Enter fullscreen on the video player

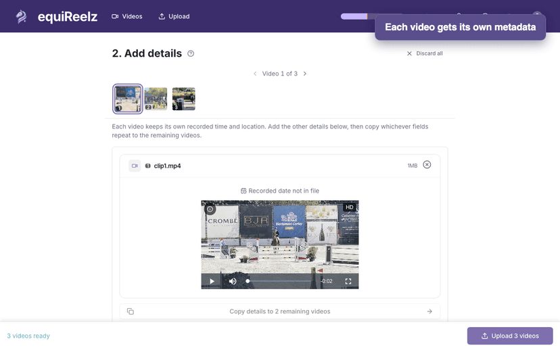tap(348, 281)
